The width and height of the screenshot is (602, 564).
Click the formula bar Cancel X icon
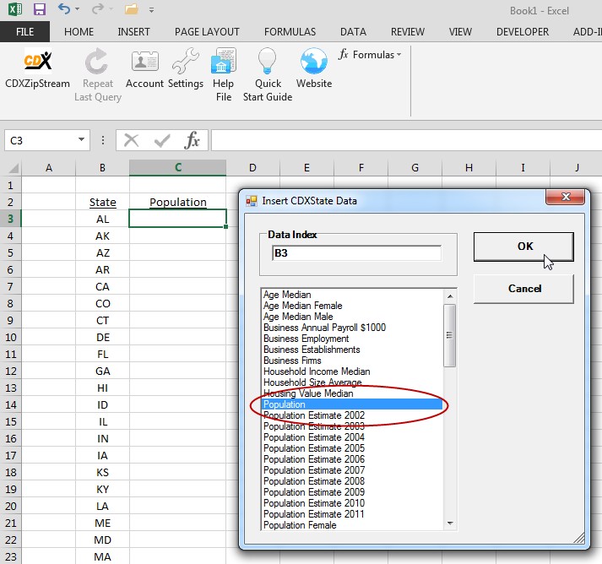click(132, 140)
